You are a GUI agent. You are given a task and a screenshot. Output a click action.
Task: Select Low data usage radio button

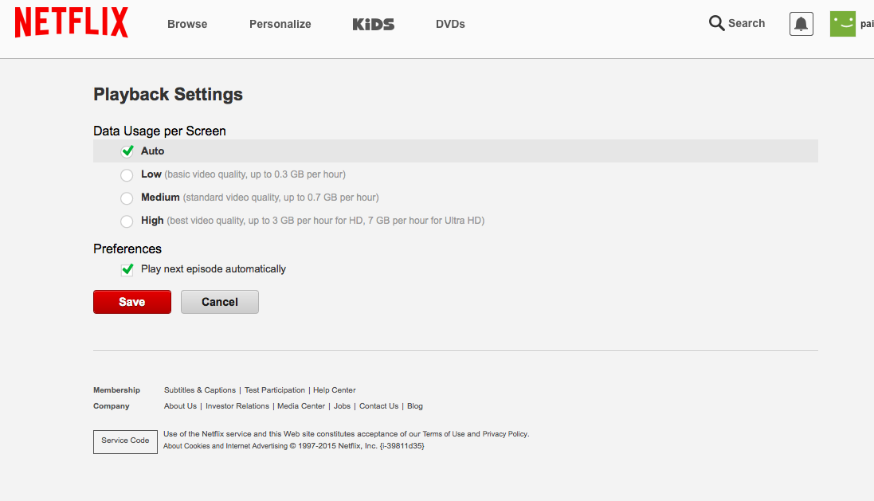click(x=127, y=174)
